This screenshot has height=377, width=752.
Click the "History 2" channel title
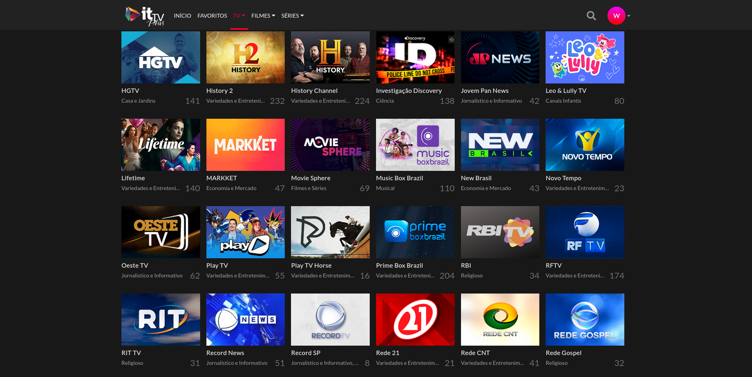[x=220, y=91]
